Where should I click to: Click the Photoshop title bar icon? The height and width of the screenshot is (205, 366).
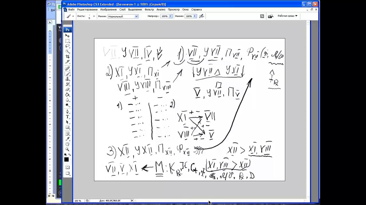[65, 4]
